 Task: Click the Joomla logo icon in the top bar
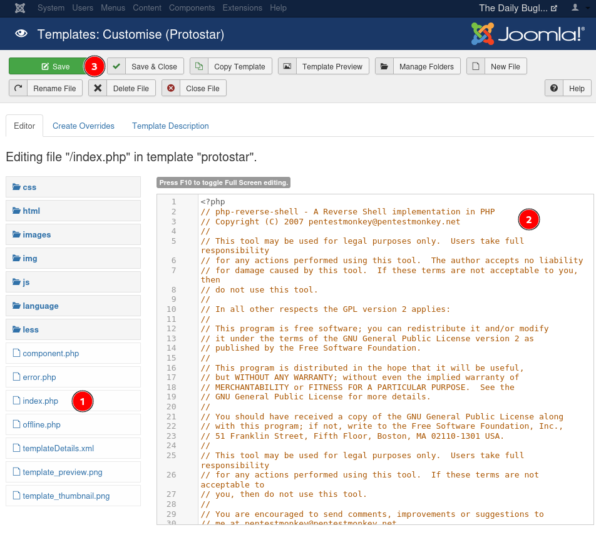[x=20, y=8]
